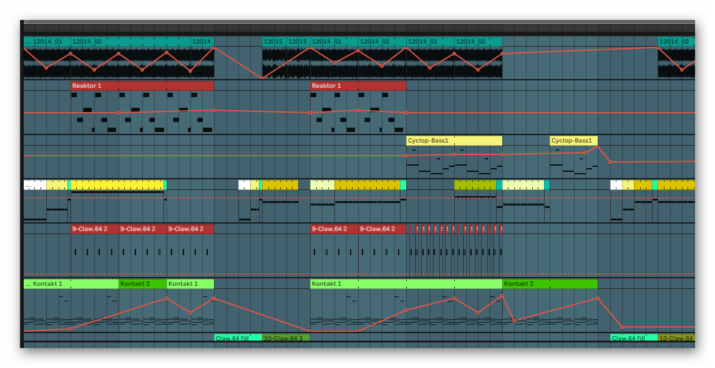This screenshot has height=368, width=715.
Task: Select the olive green clip in the colored clip lane
Action: [475, 185]
